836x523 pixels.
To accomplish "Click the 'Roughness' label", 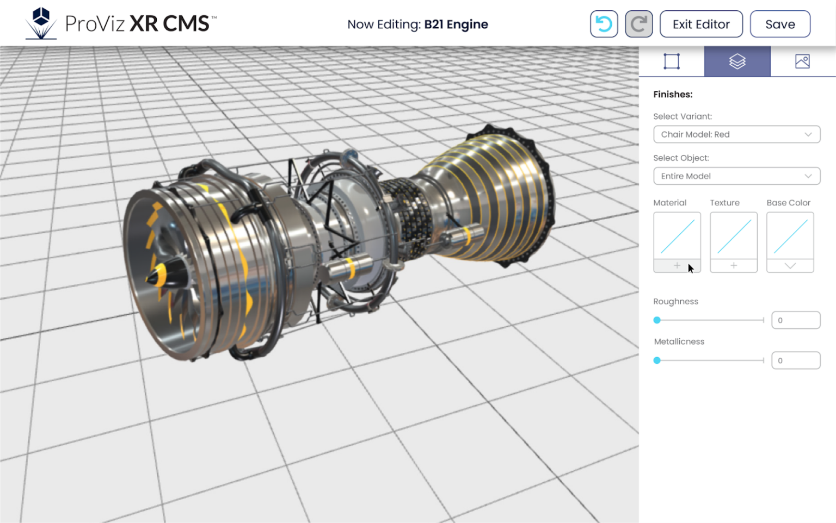I will click(675, 301).
